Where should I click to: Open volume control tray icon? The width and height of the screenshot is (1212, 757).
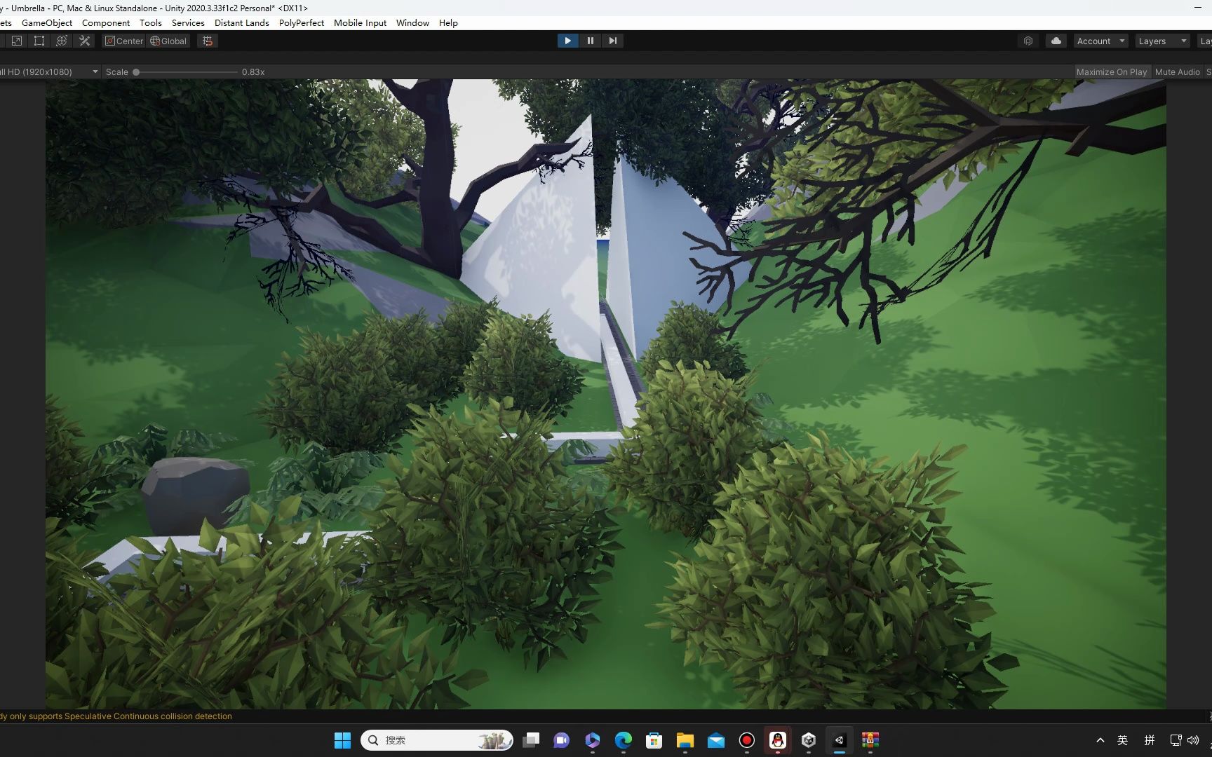point(1193,740)
